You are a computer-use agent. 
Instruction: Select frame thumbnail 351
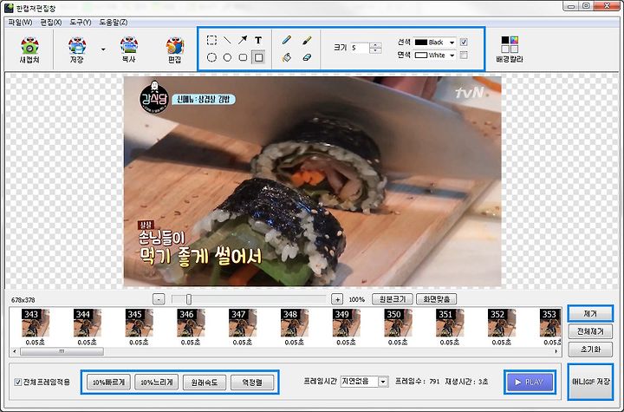pyautogui.click(x=450, y=323)
